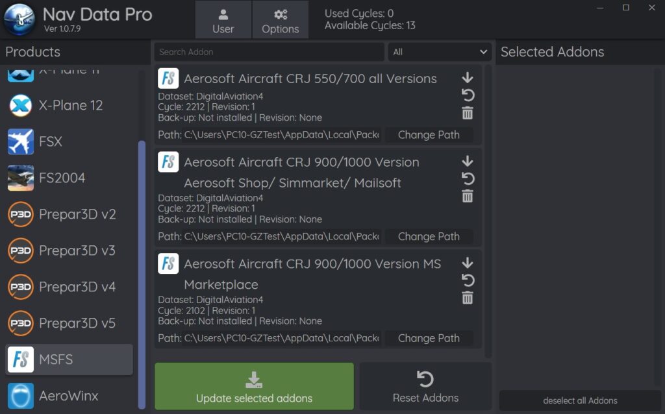Click the FS2004 thumbnail icon

click(20, 178)
